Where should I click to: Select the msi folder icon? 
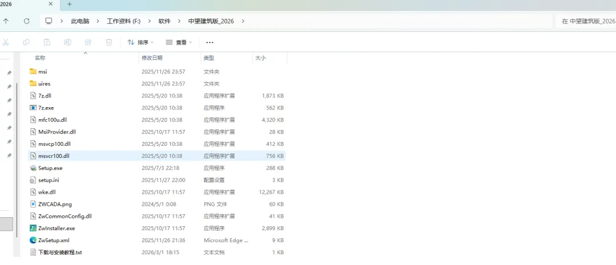point(33,71)
